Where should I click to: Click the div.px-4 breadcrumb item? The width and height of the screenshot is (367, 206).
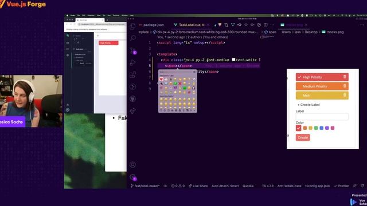coord(206,32)
